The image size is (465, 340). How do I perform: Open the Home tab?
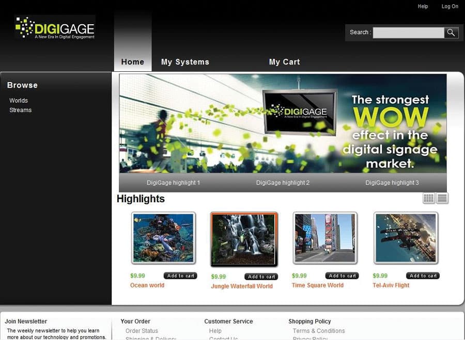coord(133,62)
